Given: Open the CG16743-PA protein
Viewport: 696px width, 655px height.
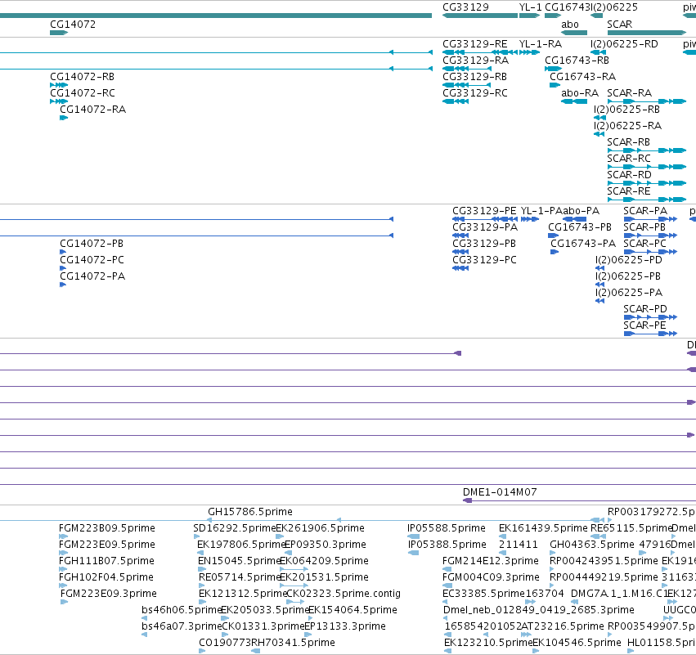Looking at the screenshot, I should pos(583,244).
